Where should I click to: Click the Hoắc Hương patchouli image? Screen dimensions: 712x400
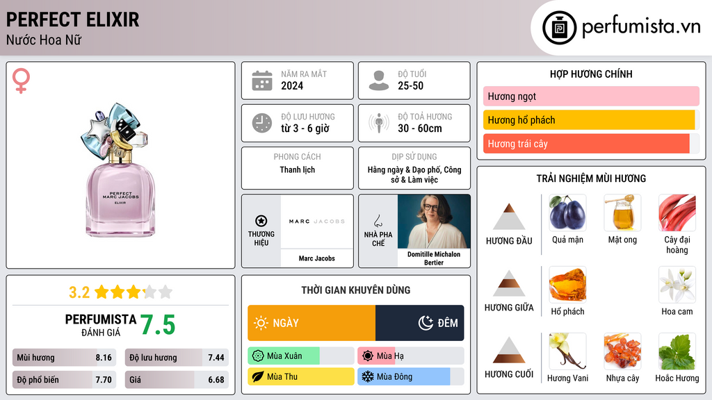tap(677, 351)
